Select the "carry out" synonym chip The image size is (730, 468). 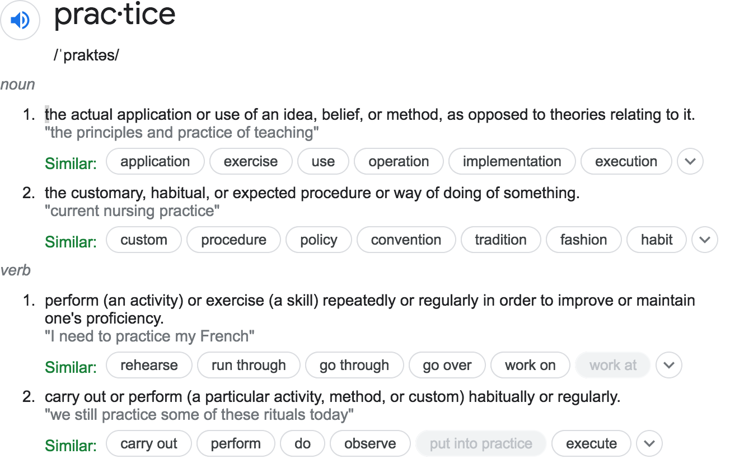[149, 444]
